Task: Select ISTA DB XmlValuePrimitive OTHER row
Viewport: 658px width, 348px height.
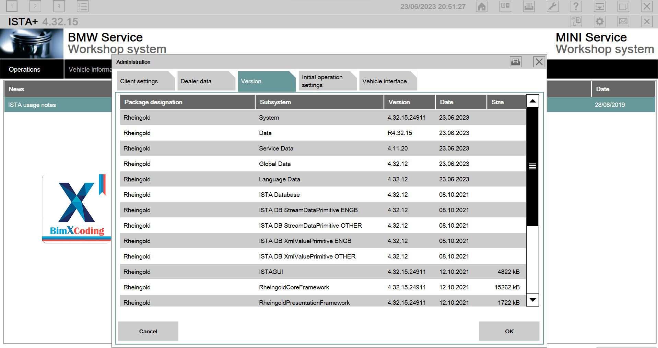Action: (x=323, y=256)
